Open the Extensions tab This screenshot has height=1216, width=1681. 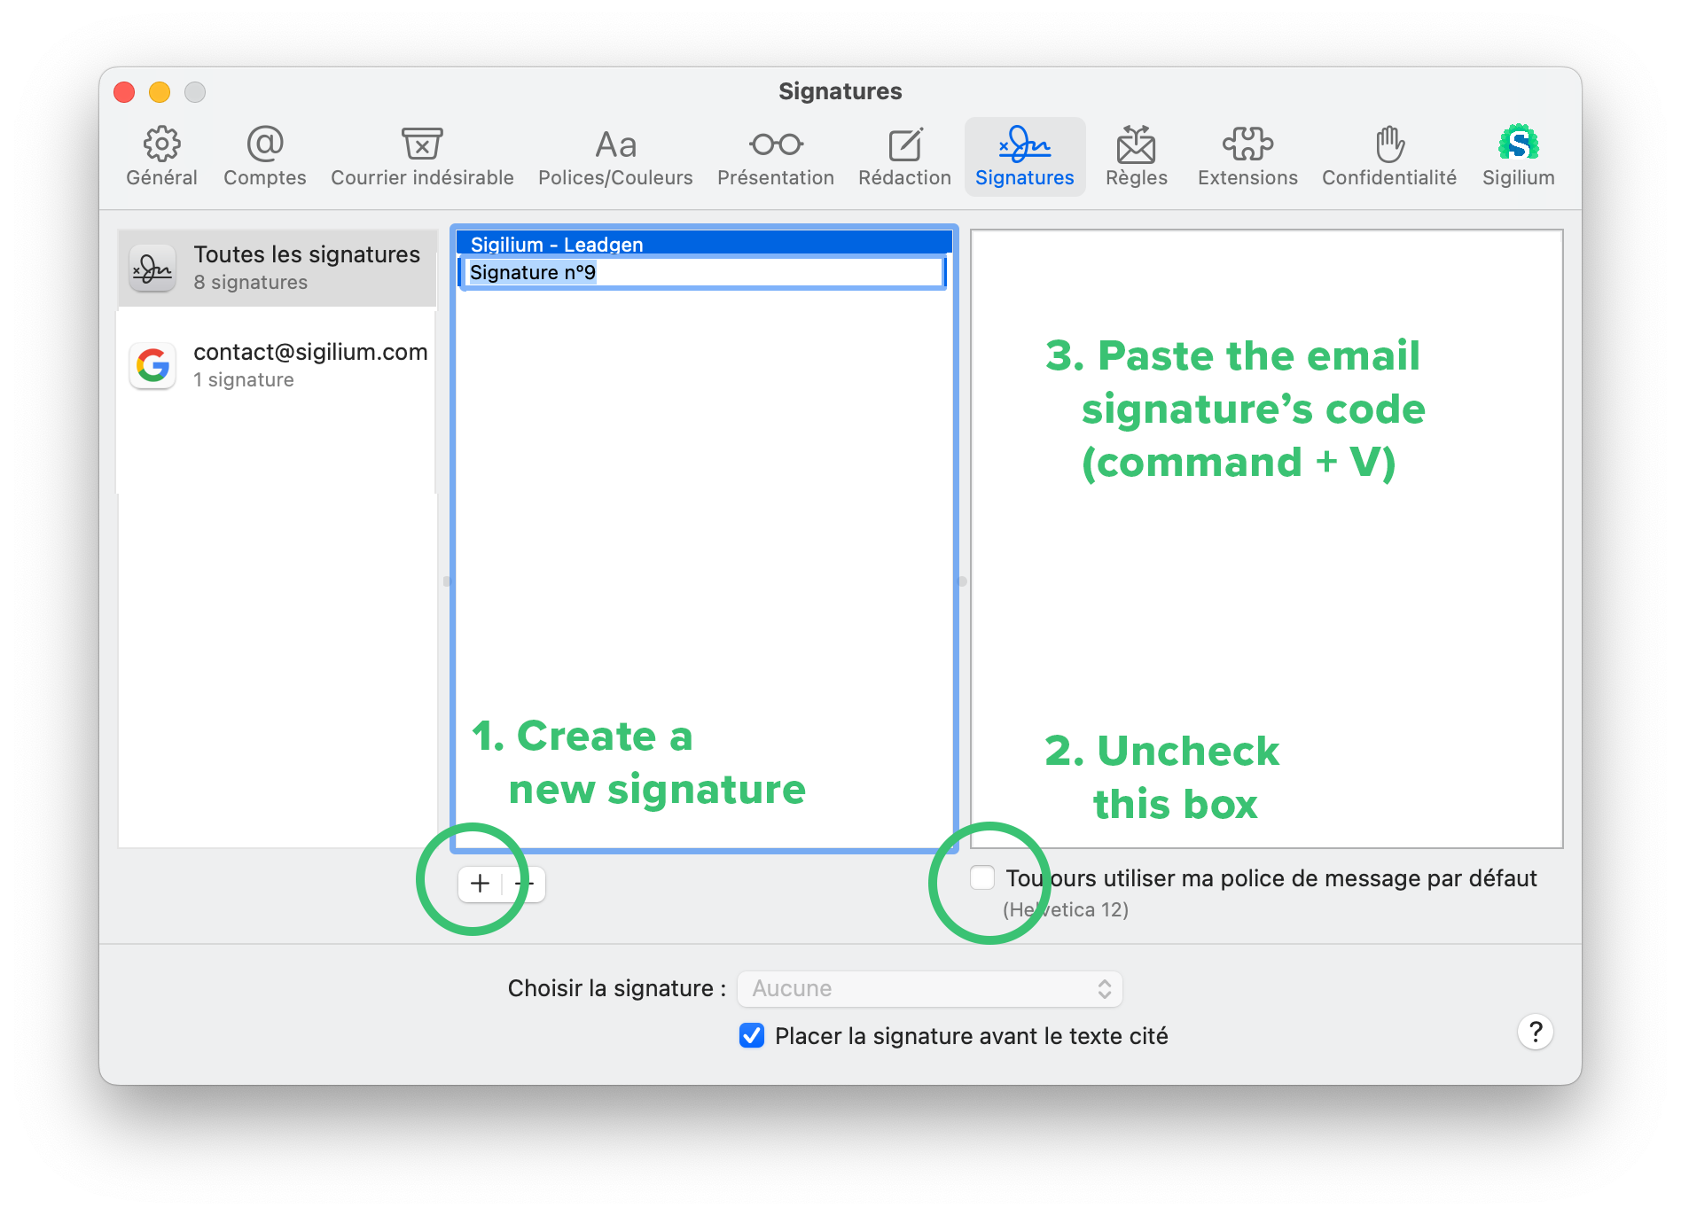pyautogui.click(x=1247, y=157)
